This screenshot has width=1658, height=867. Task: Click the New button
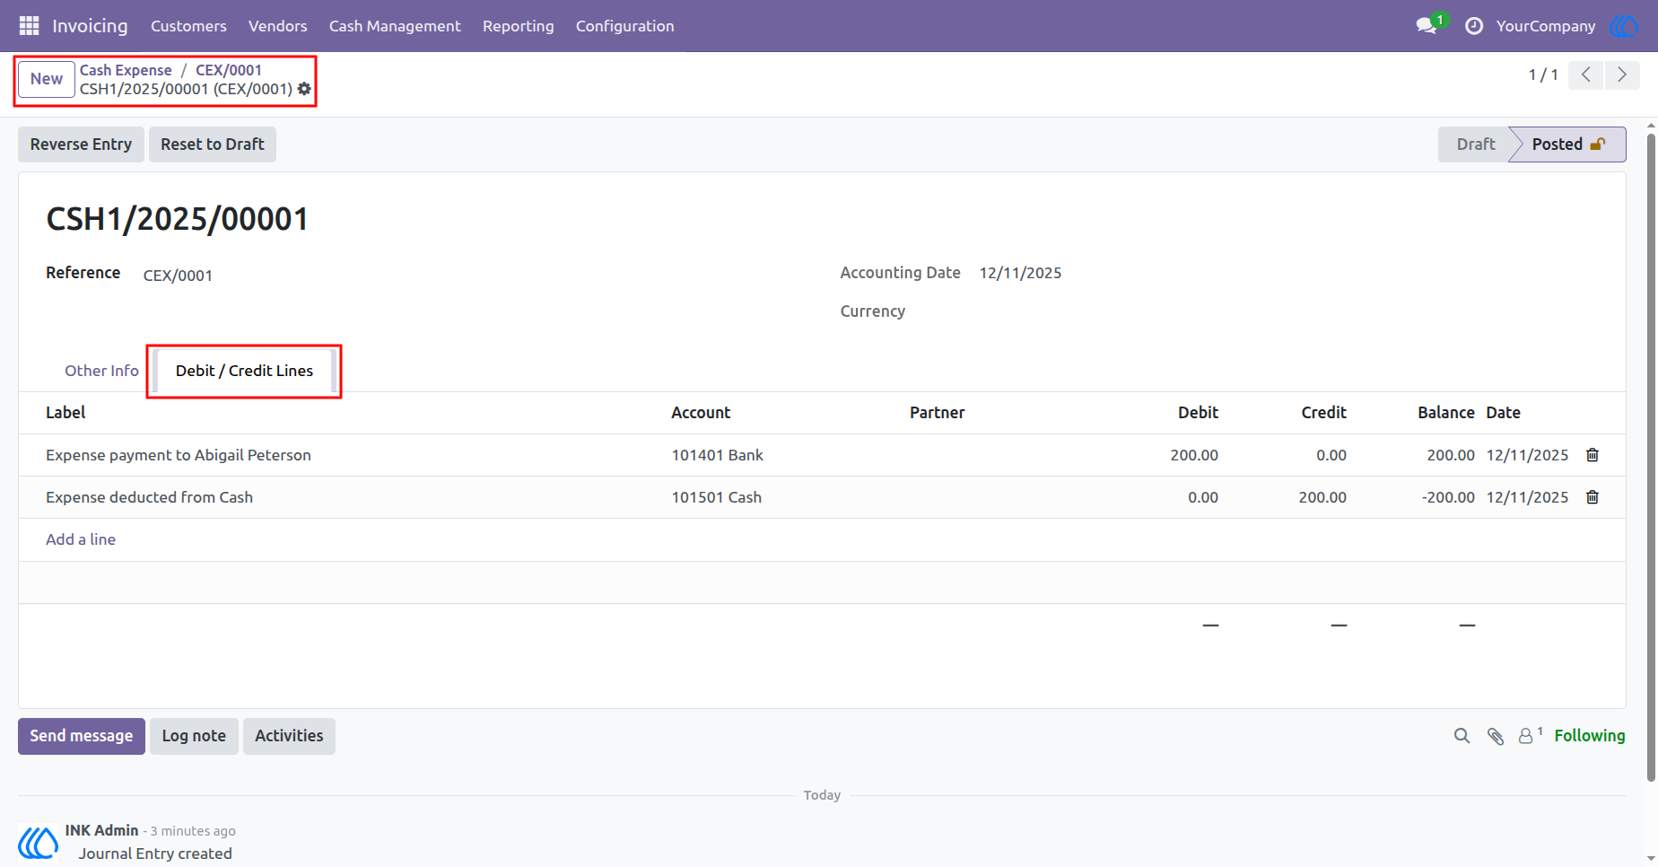[47, 79]
